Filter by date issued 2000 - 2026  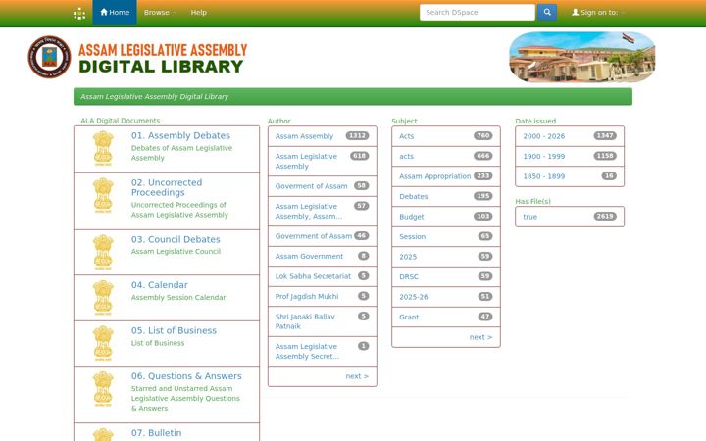pos(544,136)
